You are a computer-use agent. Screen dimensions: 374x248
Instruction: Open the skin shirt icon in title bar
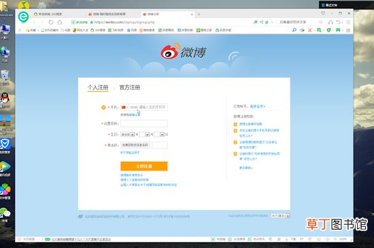pos(323,14)
